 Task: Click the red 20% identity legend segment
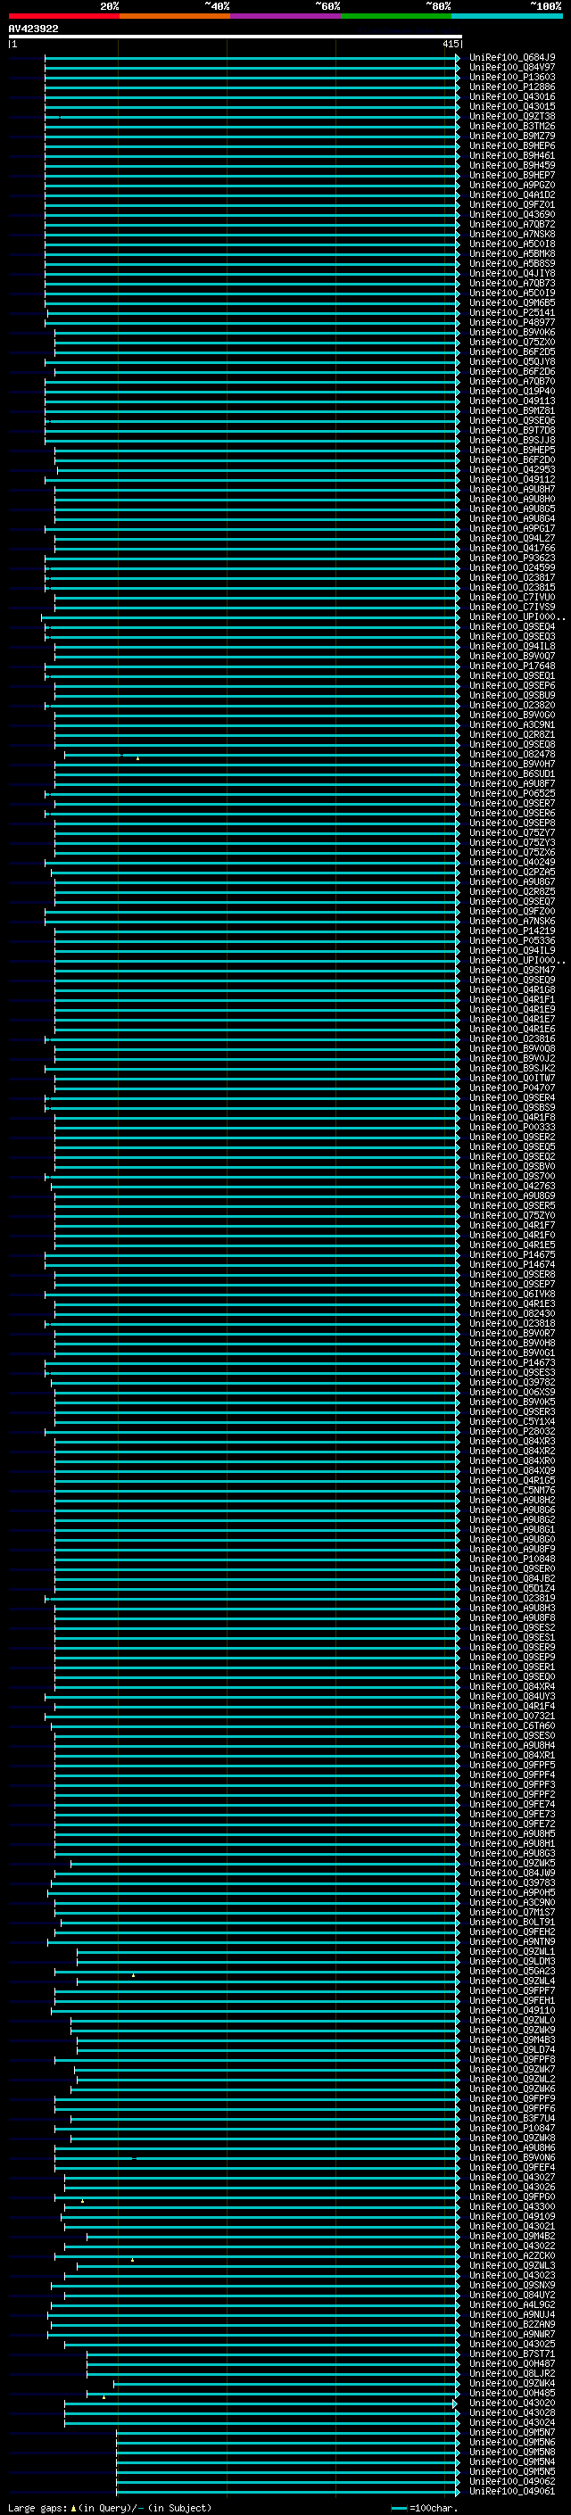[63, 16]
